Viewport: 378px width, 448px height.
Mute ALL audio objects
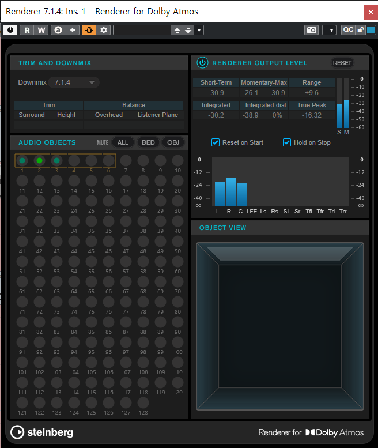(123, 142)
